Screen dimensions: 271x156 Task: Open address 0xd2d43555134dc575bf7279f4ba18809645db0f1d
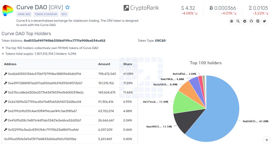pos(44,74)
